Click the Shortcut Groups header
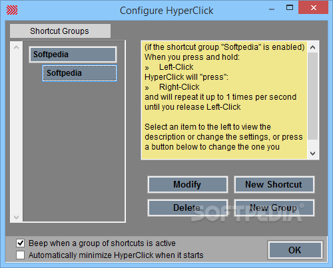The image size is (333, 268). tap(60, 31)
